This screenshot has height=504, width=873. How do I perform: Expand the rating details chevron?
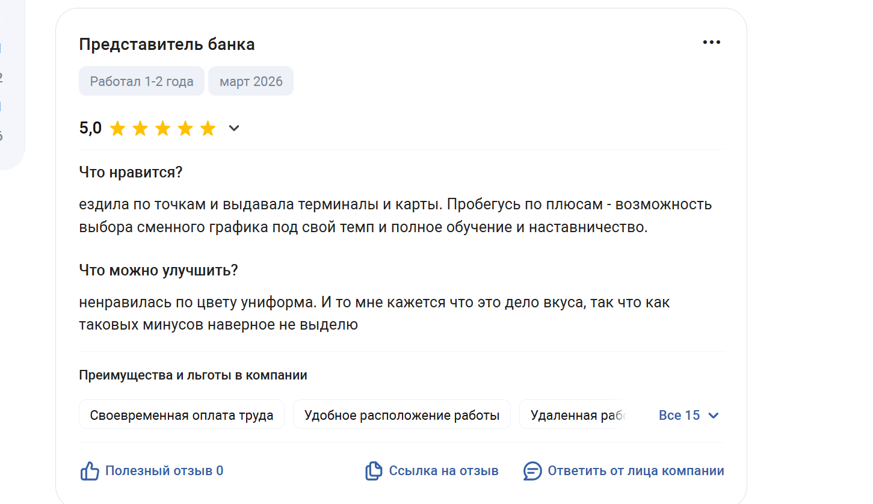coord(234,128)
